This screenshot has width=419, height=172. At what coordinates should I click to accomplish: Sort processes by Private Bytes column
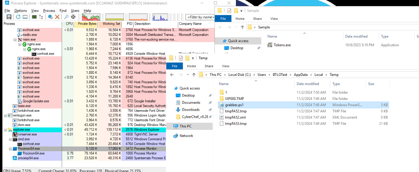tap(86, 24)
